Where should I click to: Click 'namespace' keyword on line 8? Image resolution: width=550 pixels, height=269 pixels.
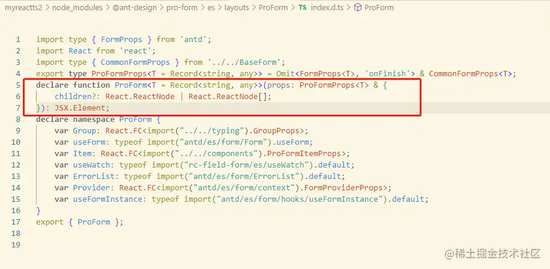tap(94, 119)
